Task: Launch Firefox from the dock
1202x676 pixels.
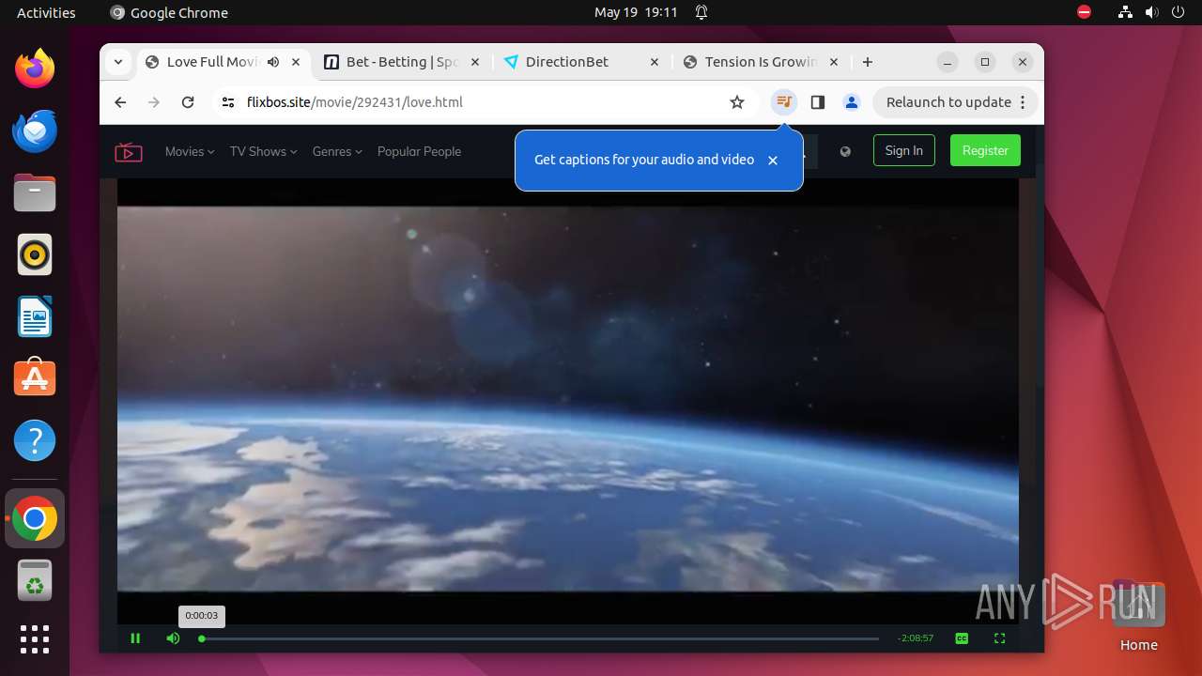Action: 35,69
